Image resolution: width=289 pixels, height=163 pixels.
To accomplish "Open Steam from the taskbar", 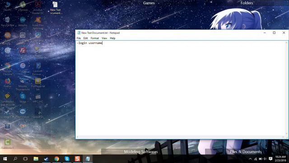I will pyautogui.click(x=46, y=159).
